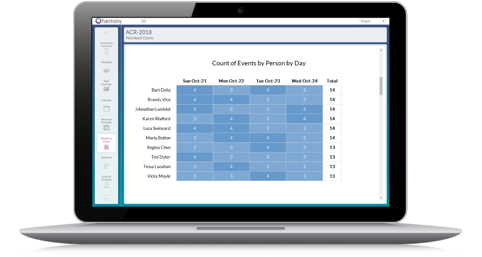Click the Marla Botton row label
482x257 pixels.
coord(158,138)
